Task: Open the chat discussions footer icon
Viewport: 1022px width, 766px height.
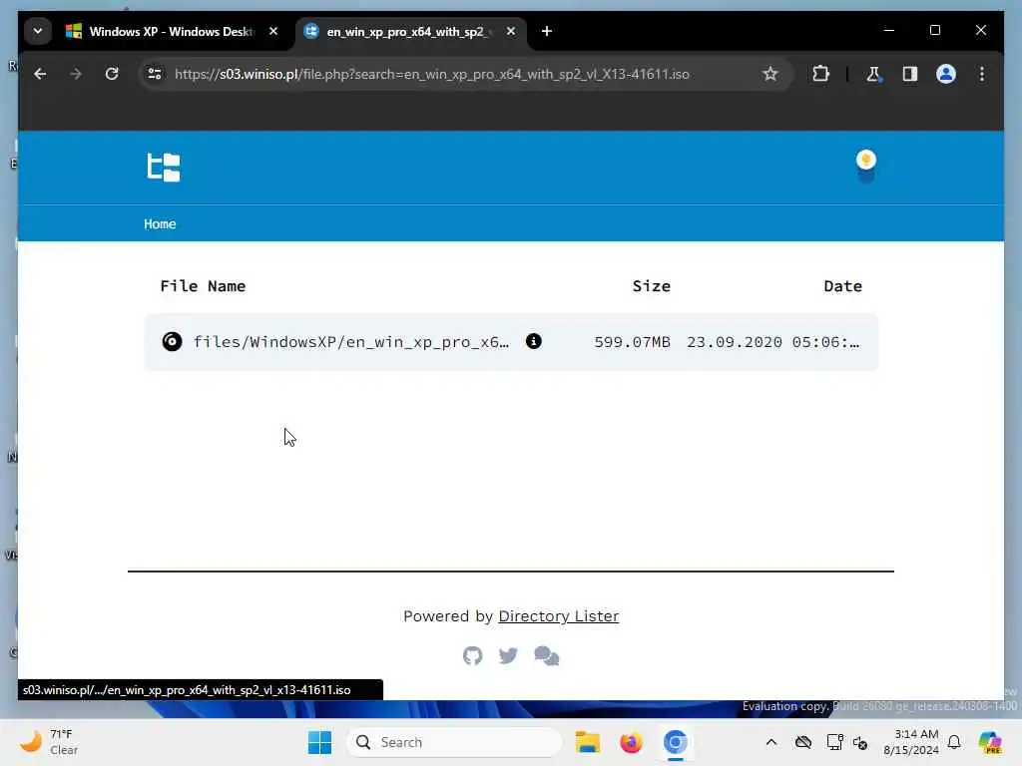Action: [547, 655]
